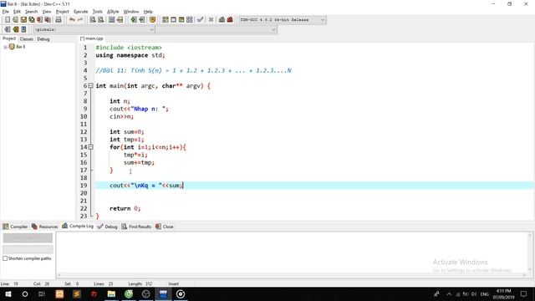Screen dimensions: 535x301
Task: Click the red Delete profiling information icon
Action: 230,20
